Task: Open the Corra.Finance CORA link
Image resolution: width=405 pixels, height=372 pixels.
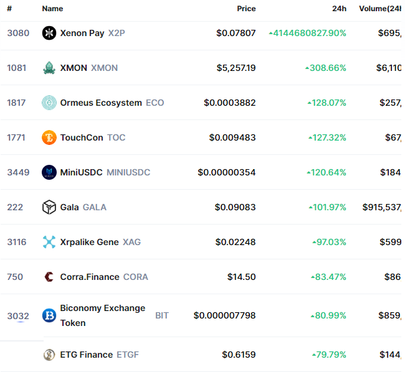Action: [104, 277]
